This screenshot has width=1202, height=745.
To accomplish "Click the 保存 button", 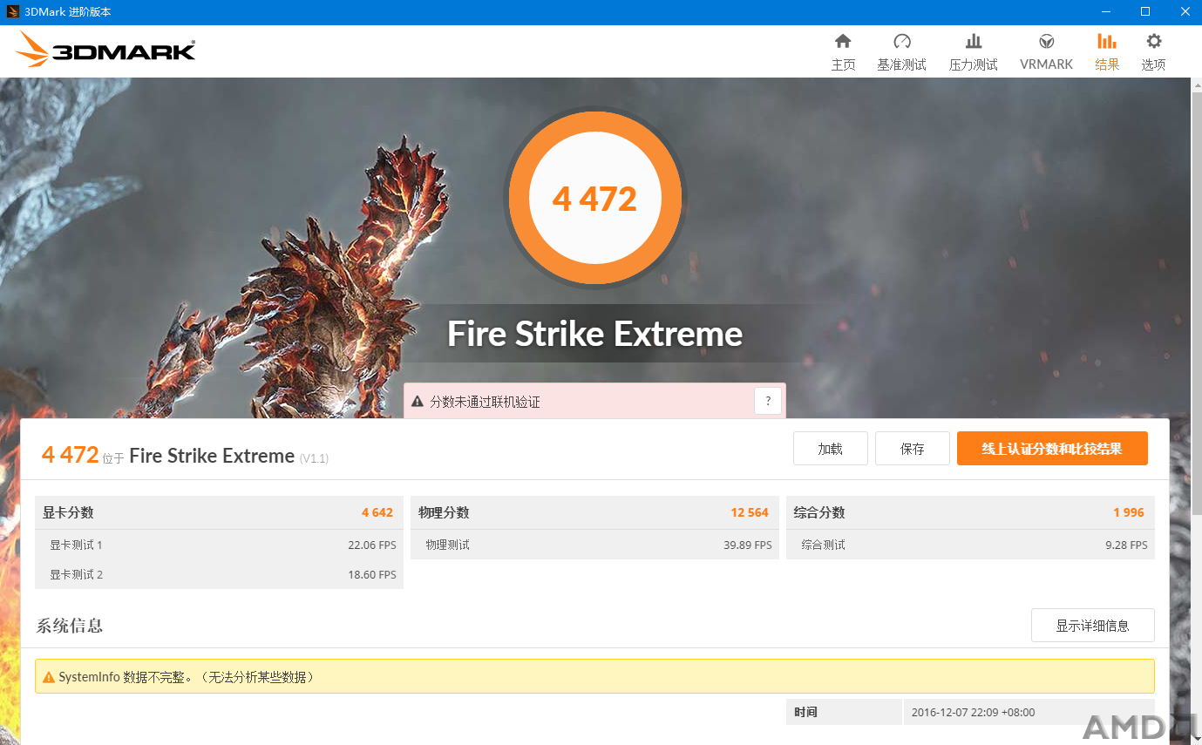I will (913, 449).
